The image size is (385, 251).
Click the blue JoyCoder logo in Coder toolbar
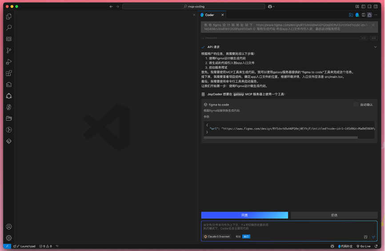click(x=357, y=15)
